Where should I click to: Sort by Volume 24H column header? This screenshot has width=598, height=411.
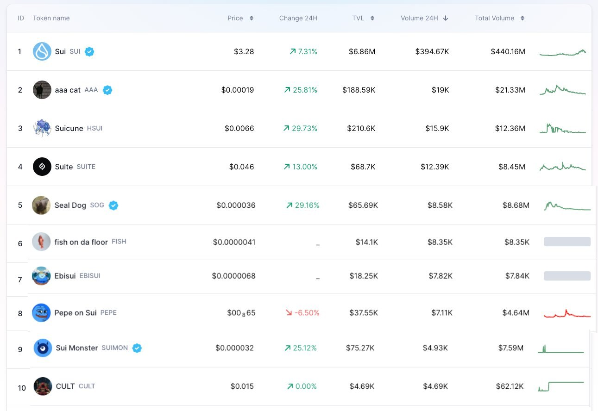pyautogui.click(x=425, y=18)
